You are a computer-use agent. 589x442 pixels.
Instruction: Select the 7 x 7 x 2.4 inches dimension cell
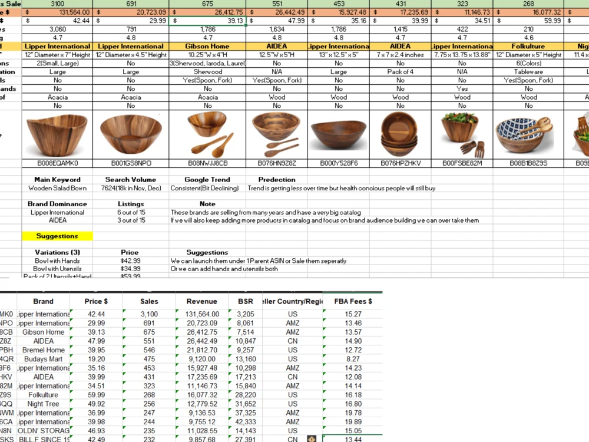click(x=400, y=55)
